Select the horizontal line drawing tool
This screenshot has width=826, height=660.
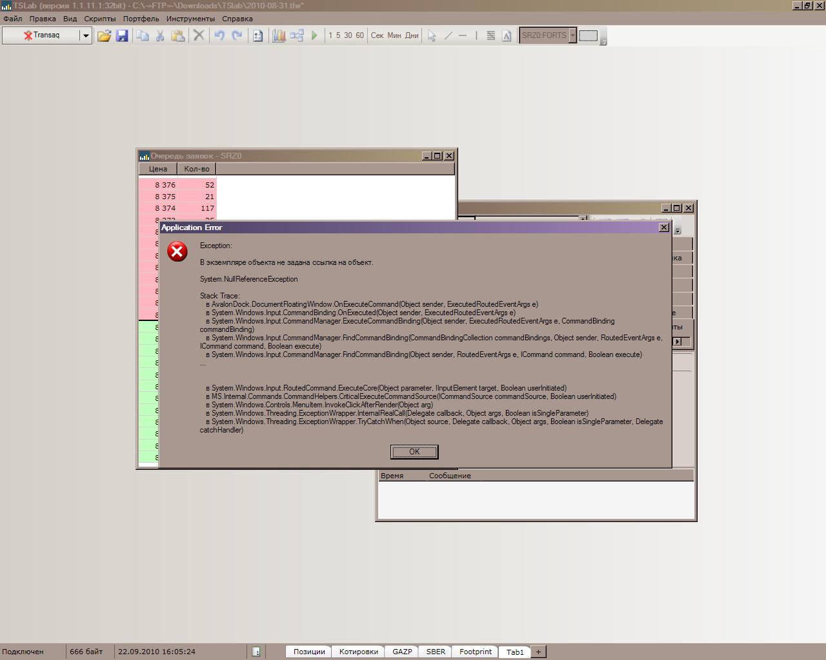pyautogui.click(x=463, y=35)
